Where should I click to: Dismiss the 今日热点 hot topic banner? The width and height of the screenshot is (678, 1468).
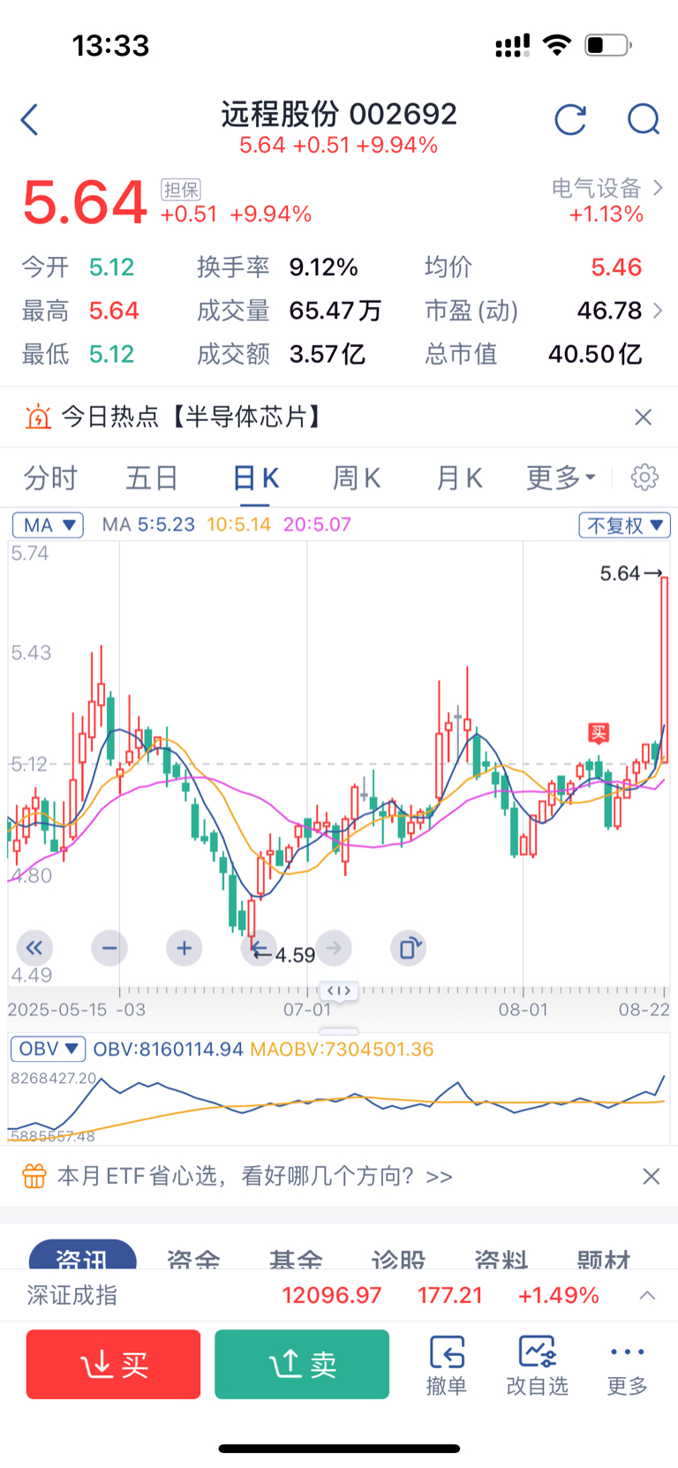click(644, 417)
